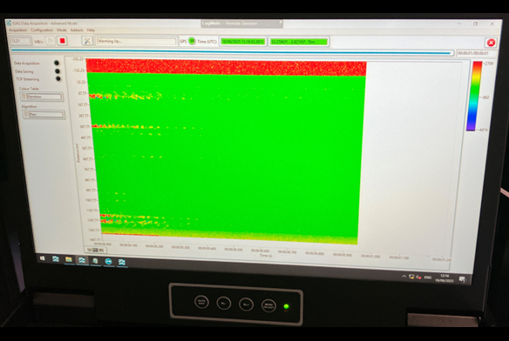
Task: Click the document-style taskbar icon after the active iDAS button
Action: pyautogui.click(x=95, y=261)
